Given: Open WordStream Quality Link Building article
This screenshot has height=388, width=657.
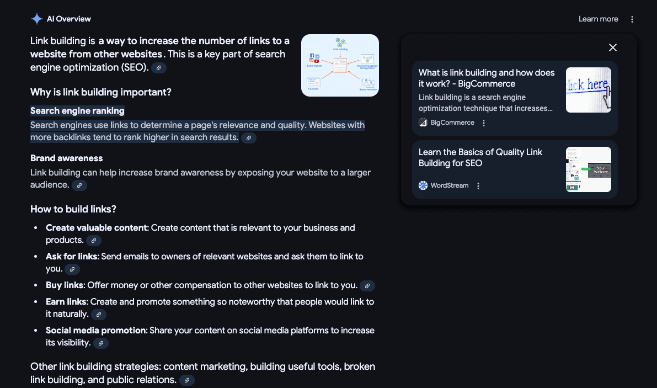Looking at the screenshot, I should click(x=480, y=157).
